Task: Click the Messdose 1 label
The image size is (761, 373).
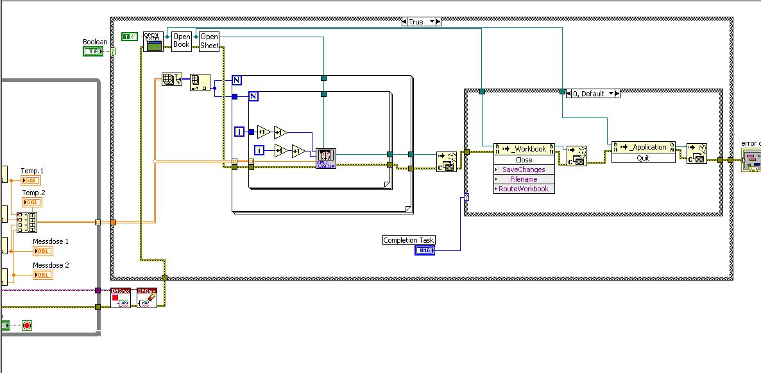Action: click(51, 241)
